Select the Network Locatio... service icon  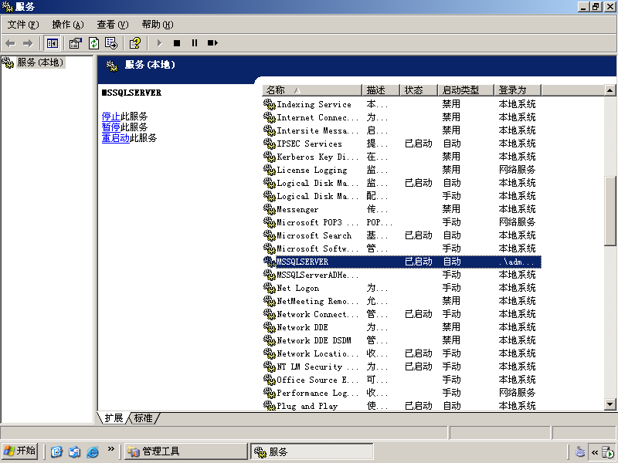[269, 354]
